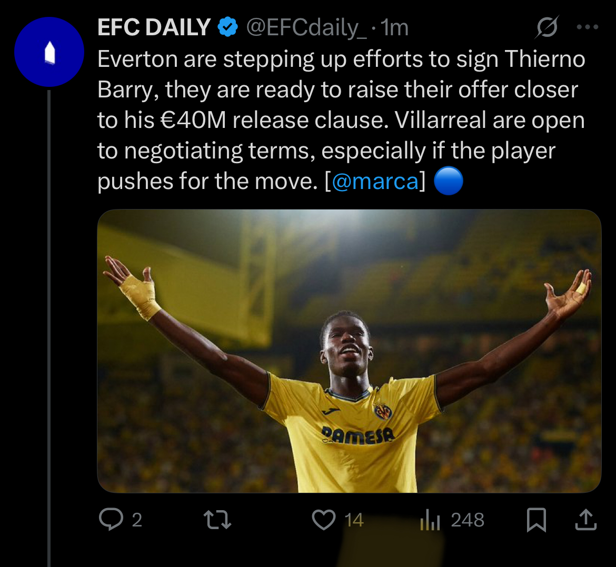Enlarge the Villarreal player photo
The height and width of the screenshot is (567, 616).
coord(349,351)
